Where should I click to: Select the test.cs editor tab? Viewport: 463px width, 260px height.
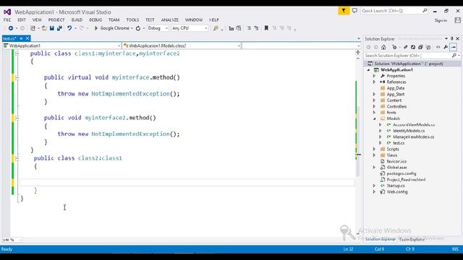point(9,38)
